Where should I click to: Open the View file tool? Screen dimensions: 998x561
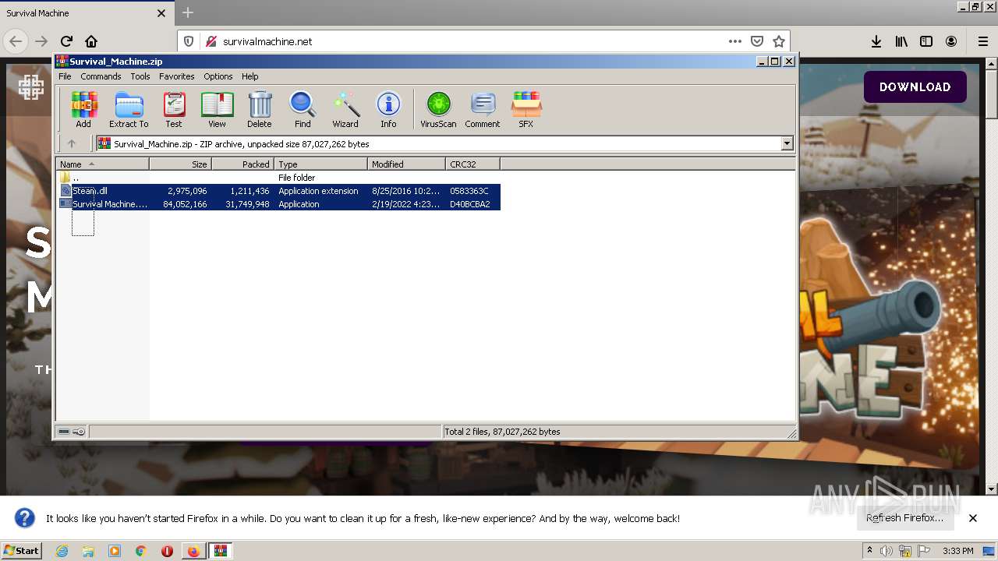click(217, 109)
